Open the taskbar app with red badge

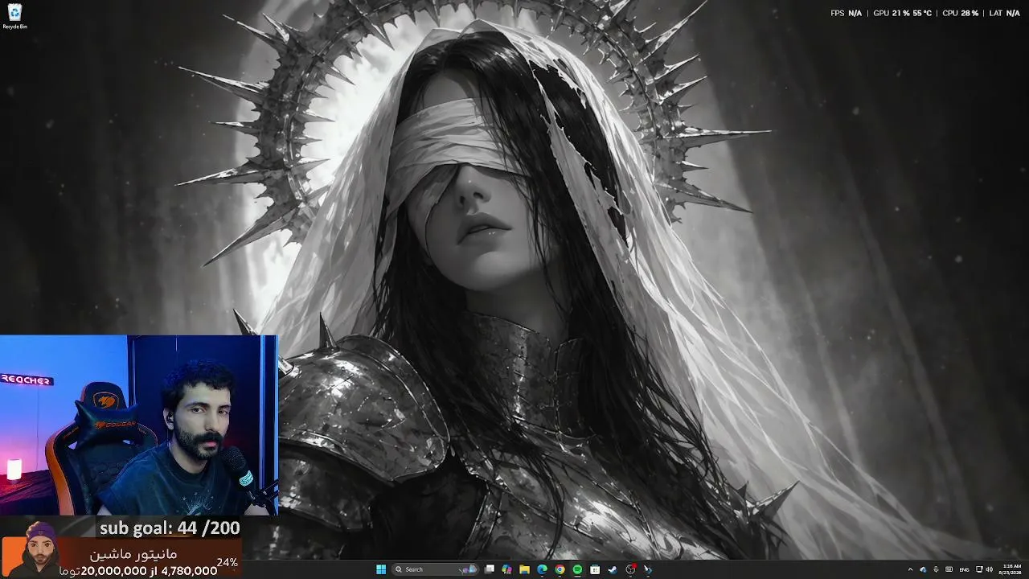coord(630,569)
